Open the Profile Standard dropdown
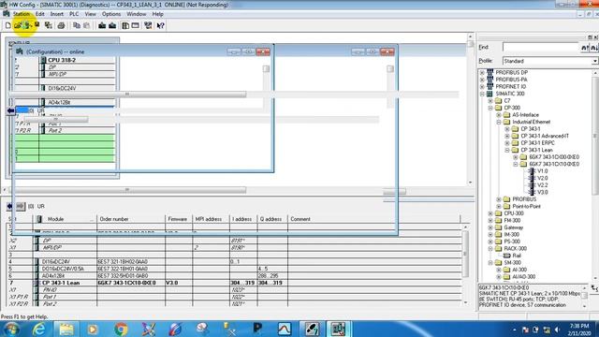The width and height of the screenshot is (599, 337). 595,61
